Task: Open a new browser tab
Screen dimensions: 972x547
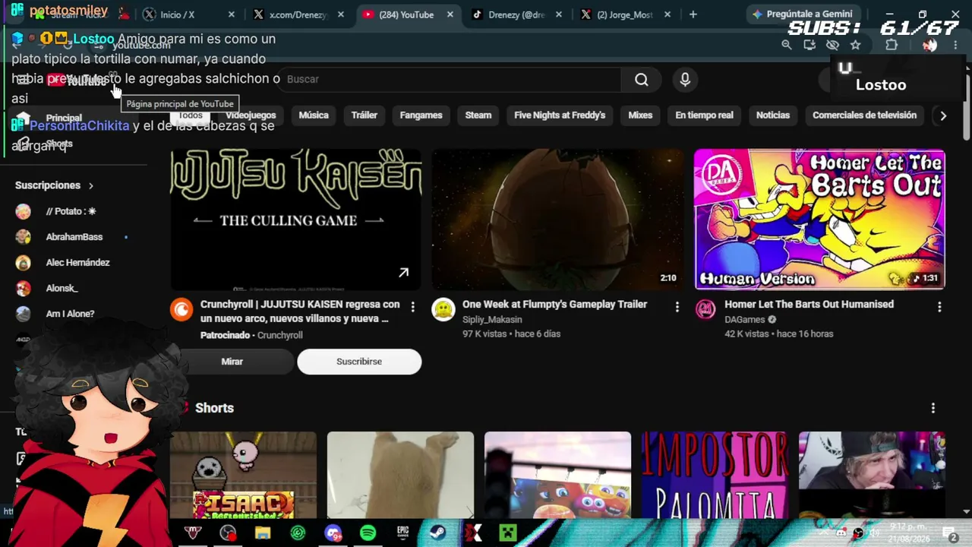Action: (693, 14)
